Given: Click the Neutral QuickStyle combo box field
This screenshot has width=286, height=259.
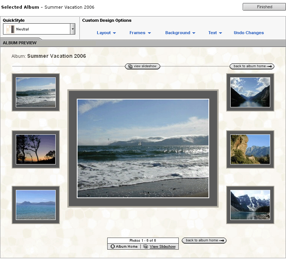Looking at the screenshot, I should [39, 29].
